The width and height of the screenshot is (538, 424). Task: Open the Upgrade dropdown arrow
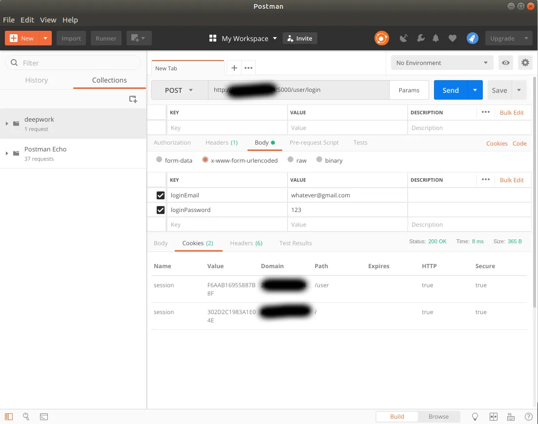point(526,38)
